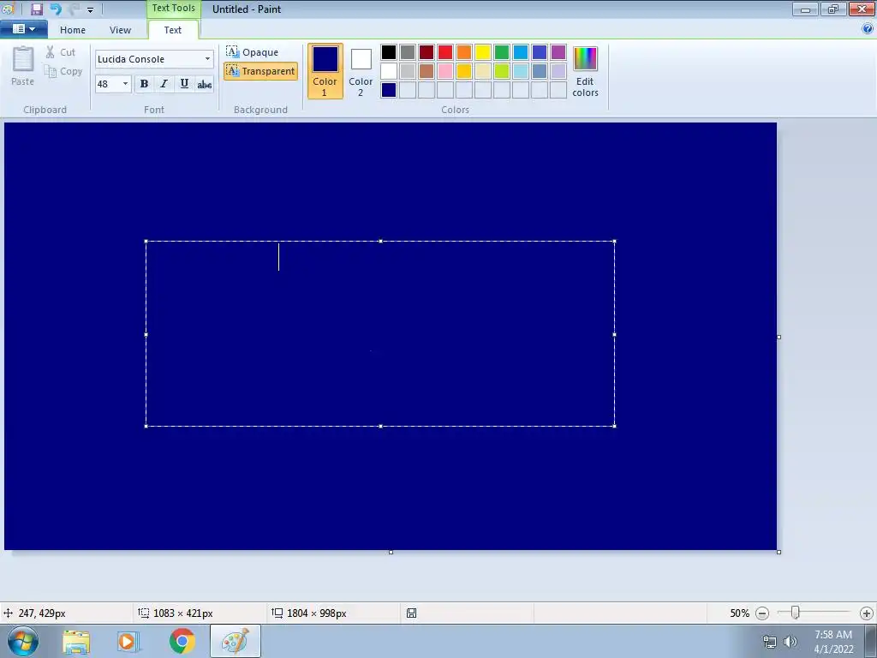This screenshot has width=877, height=658.
Task: Open the Windows Start button
Action: click(23, 641)
